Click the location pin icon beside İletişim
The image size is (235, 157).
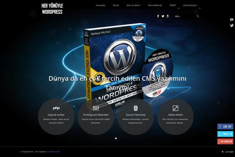pos(222,152)
